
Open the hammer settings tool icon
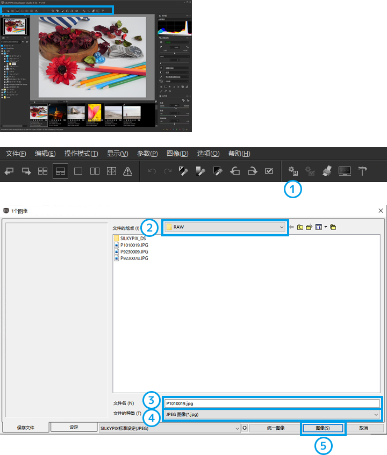click(363, 171)
